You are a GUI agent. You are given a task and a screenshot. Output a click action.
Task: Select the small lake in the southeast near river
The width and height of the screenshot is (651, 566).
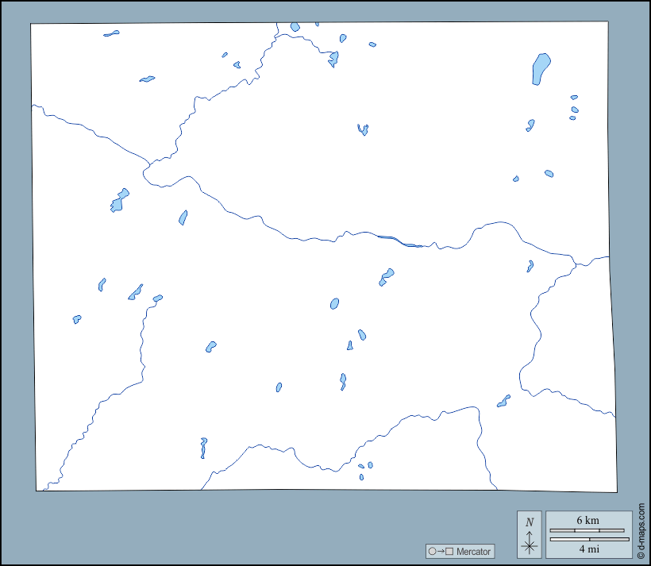(503, 402)
